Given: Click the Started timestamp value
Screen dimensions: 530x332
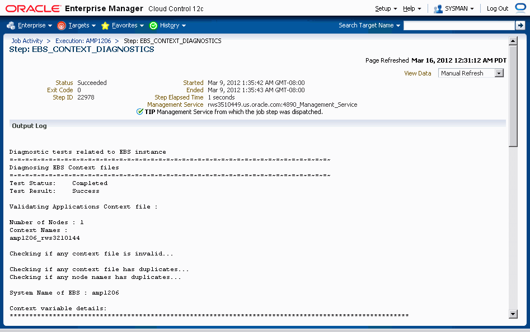Looking at the screenshot, I should click(x=256, y=83).
